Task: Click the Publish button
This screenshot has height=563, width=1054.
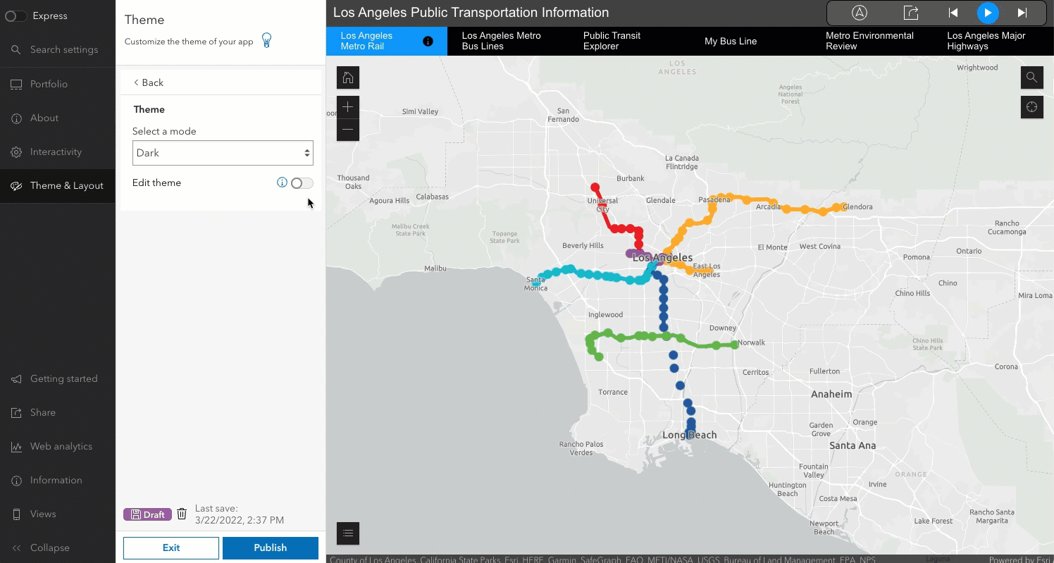Action: (x=271, y=547)
